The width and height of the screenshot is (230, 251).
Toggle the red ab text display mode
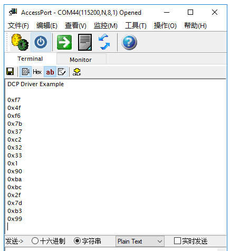pos(50,72)
